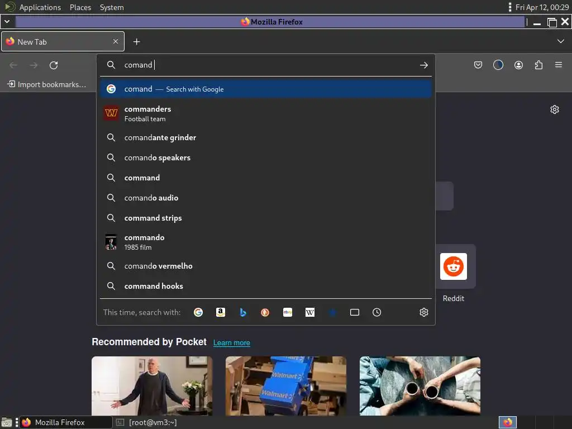Screen dimensions: 572x429
Task: Click the back navigation arrow
Action: 13,65
